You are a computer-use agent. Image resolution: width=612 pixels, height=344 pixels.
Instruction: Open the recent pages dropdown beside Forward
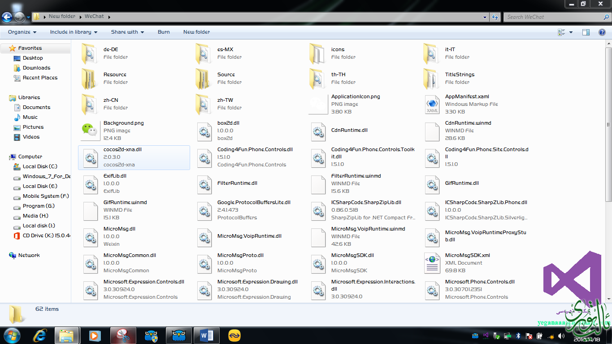coord(28,17)
